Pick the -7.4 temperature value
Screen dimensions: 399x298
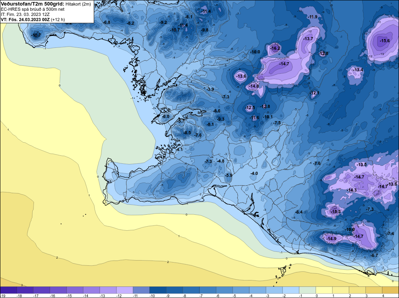click(390, 233)
